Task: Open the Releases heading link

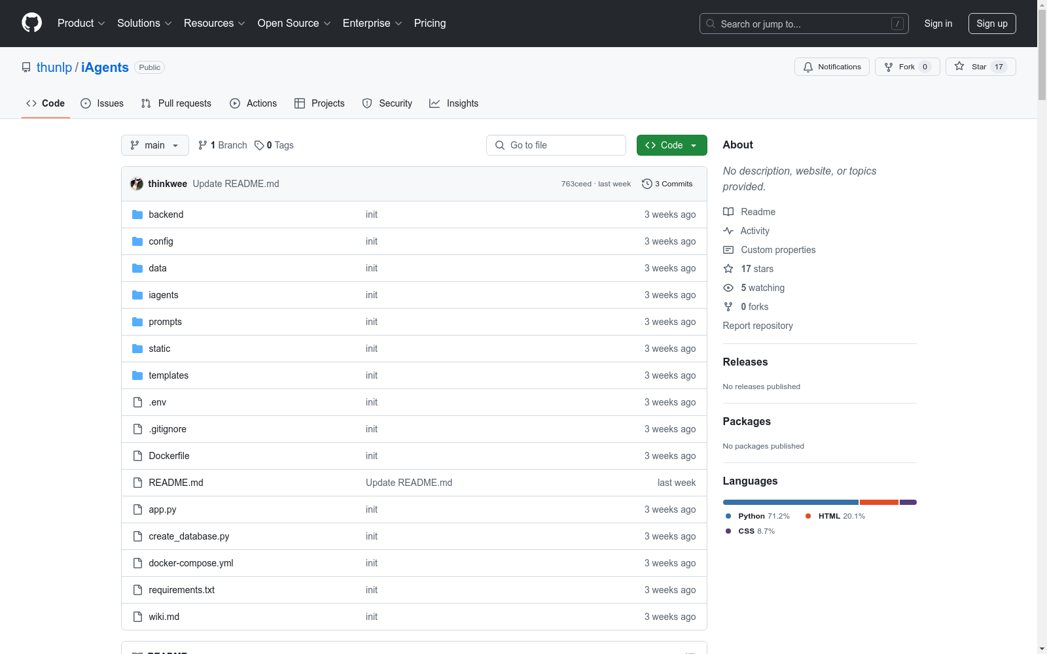Action: click(x=745, y=362)
